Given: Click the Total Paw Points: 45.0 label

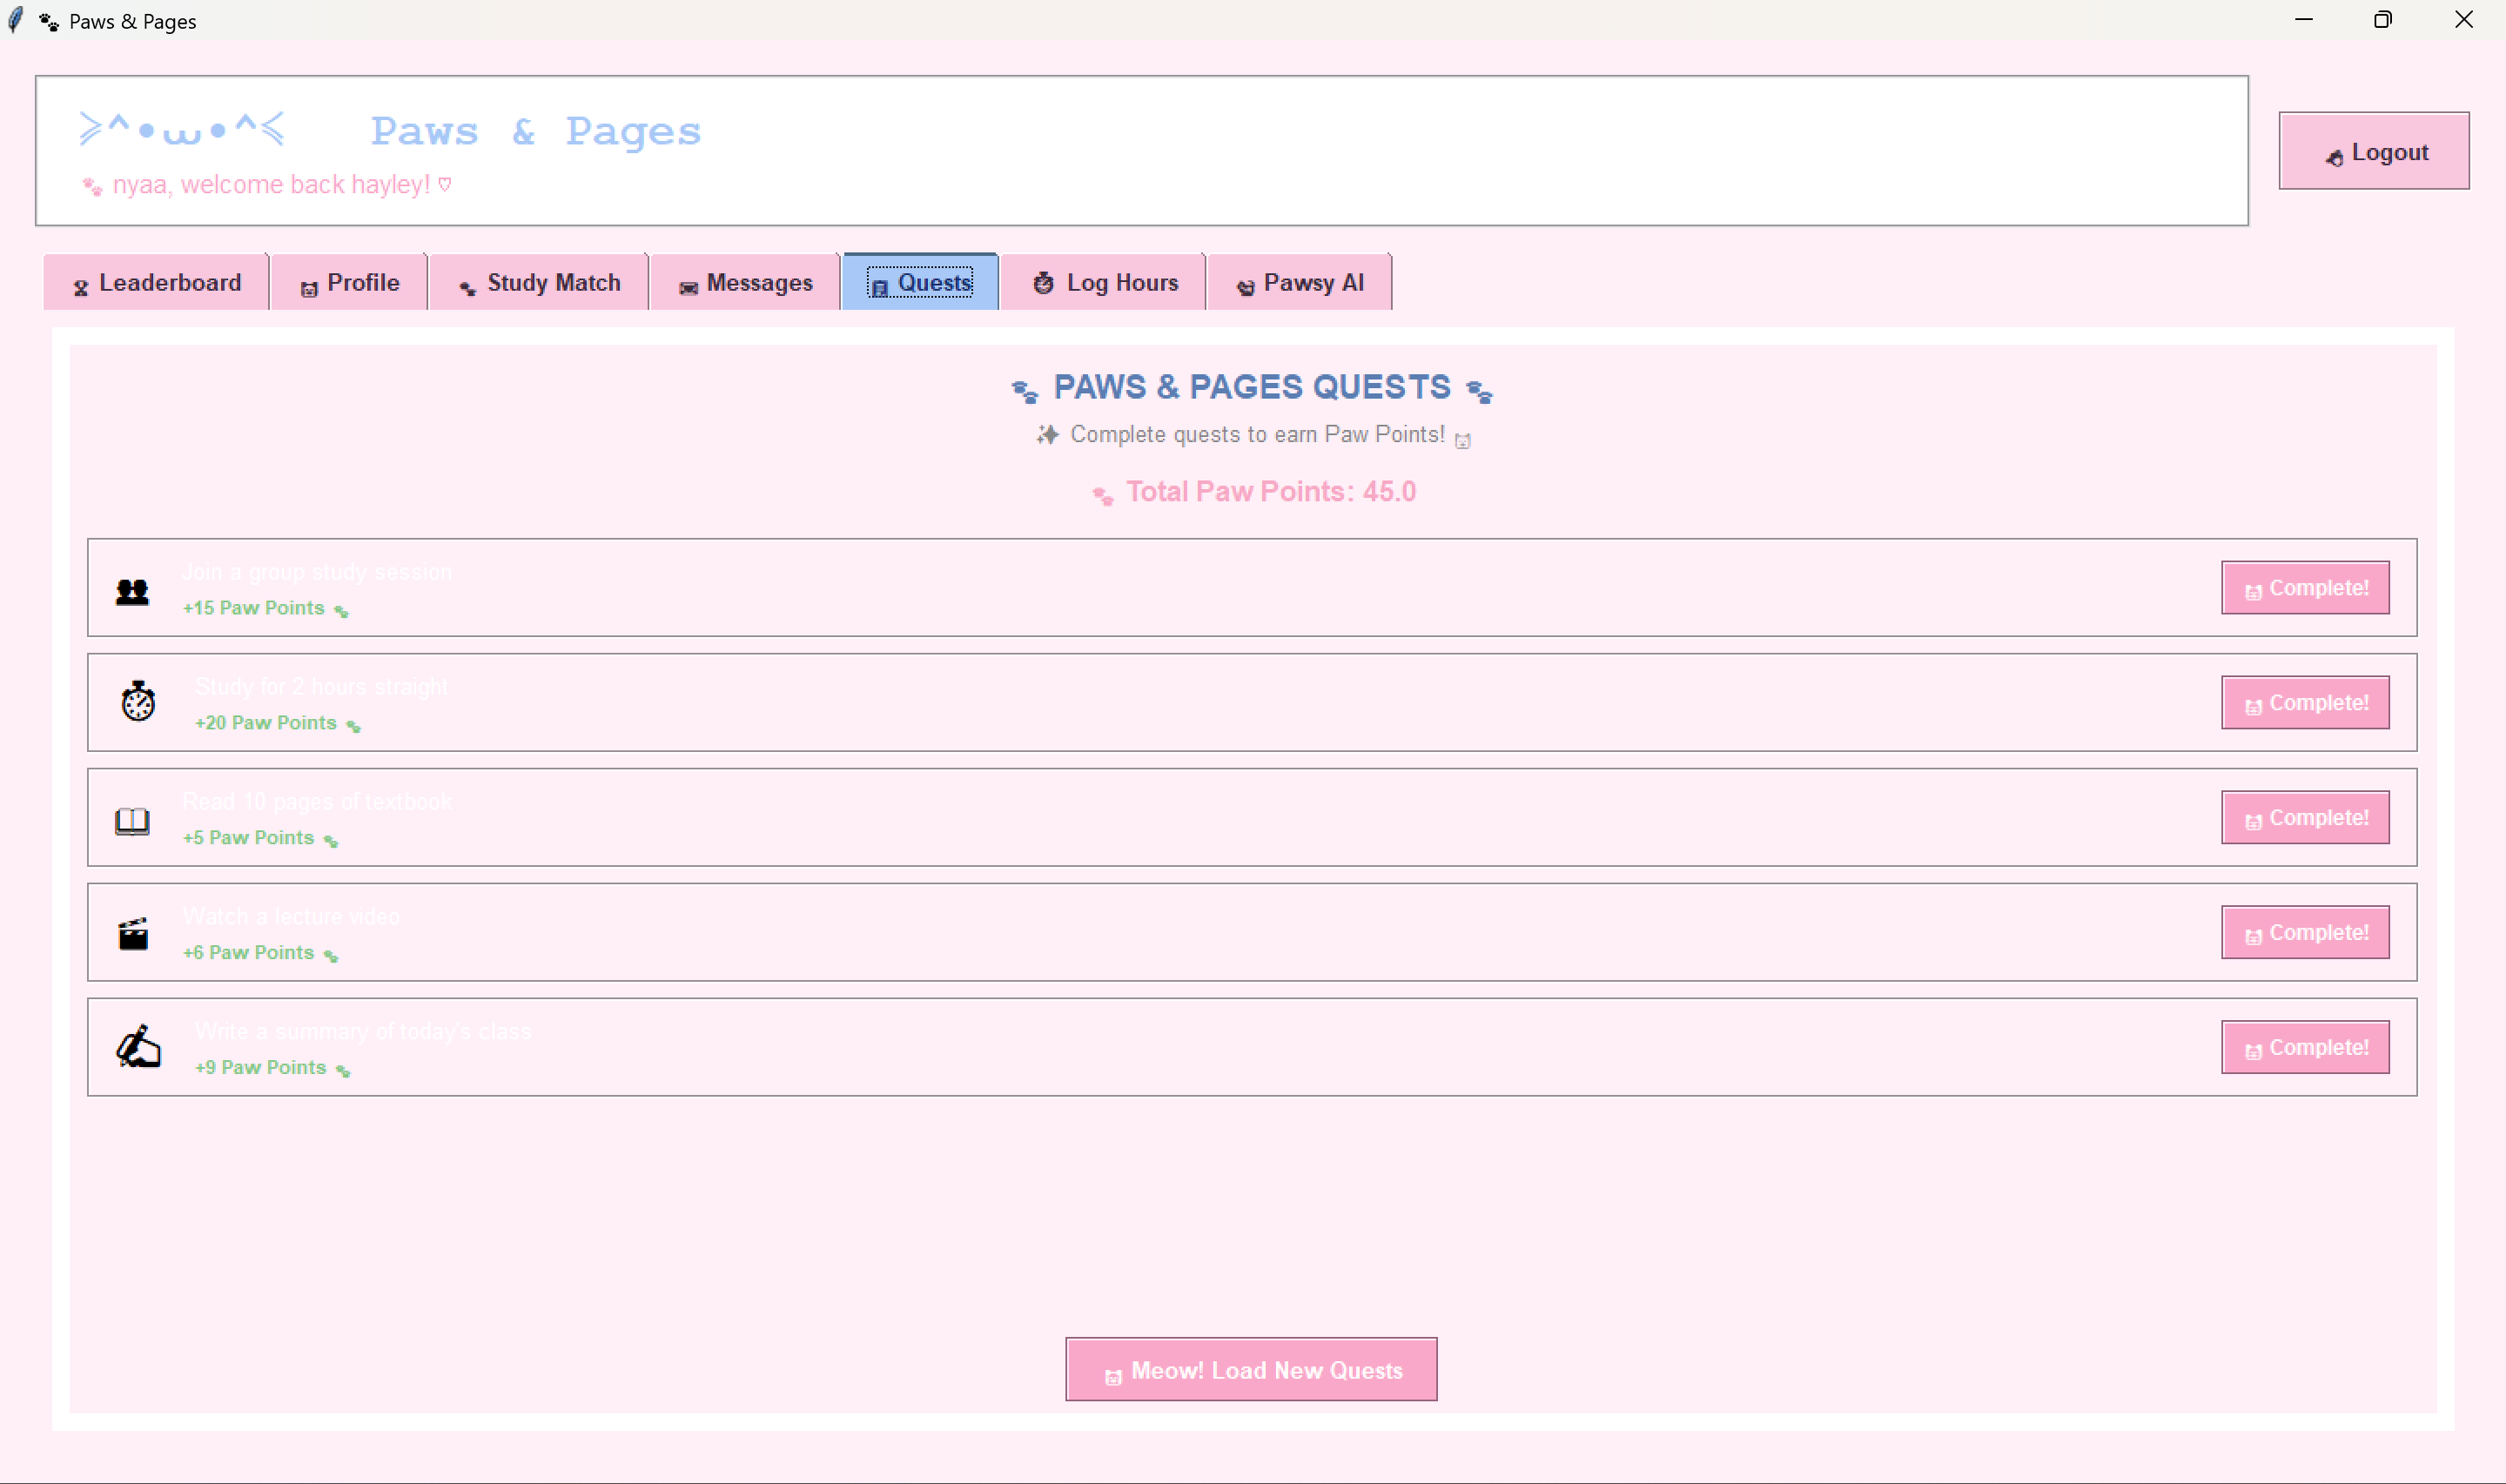Looking at the screenshot, I should 1270,492.
